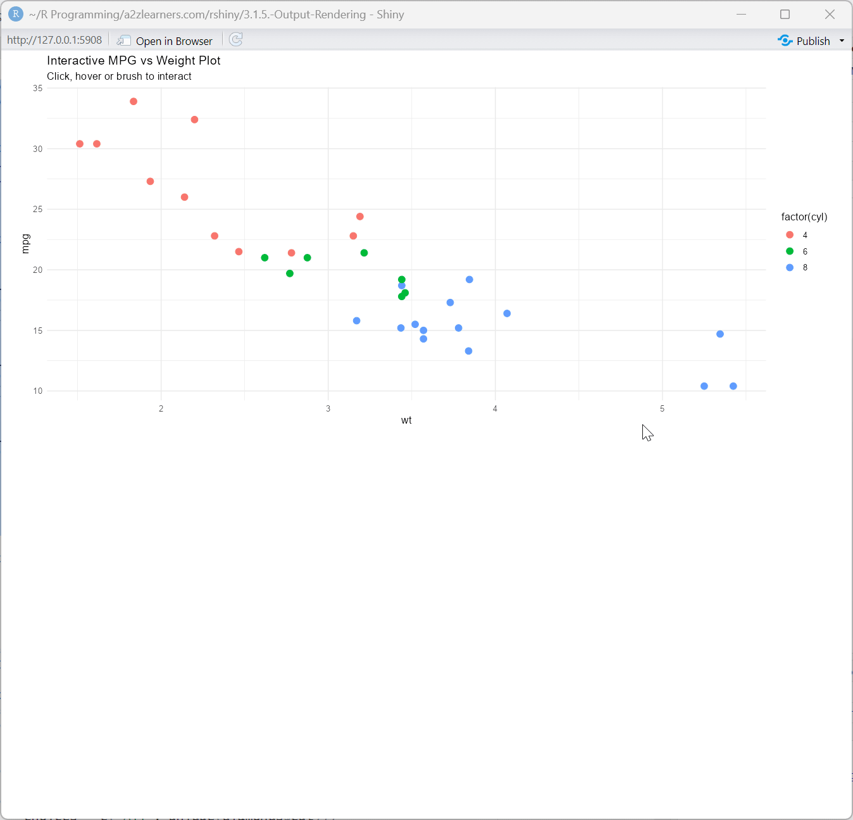This screenshot has width=853, height=820.
Task: Click the plot title Interactive MPG vs Weight Plot
Action: point(134,60)
